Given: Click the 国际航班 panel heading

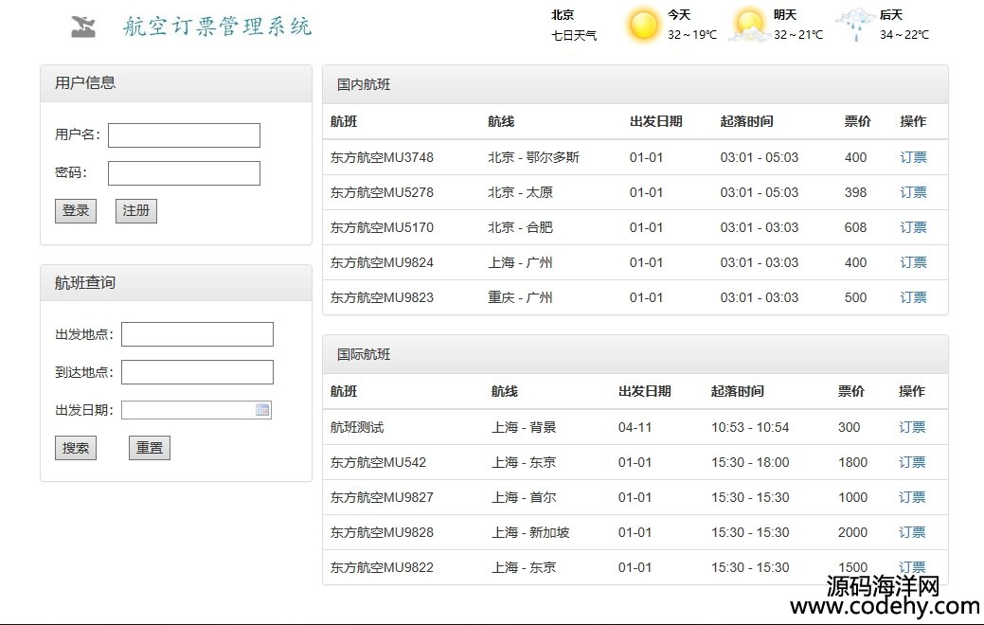Looking at the screenshot, I should (364, 354).
